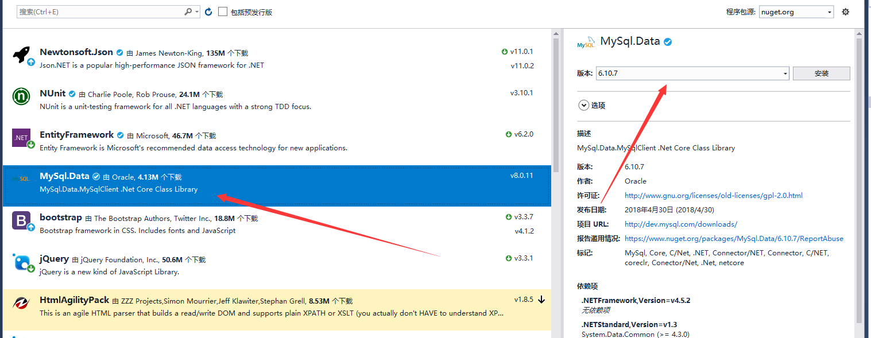Click installed indicator beside EntityFramework v6.2.0
This screenshot has height=338, width=871.
(509, 134)
